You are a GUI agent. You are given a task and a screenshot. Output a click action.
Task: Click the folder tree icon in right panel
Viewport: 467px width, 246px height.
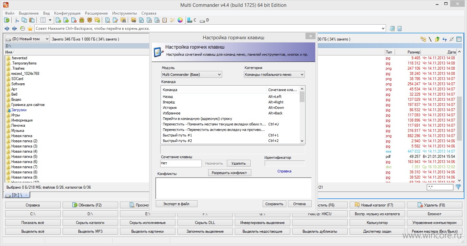(x=423, y=39)
